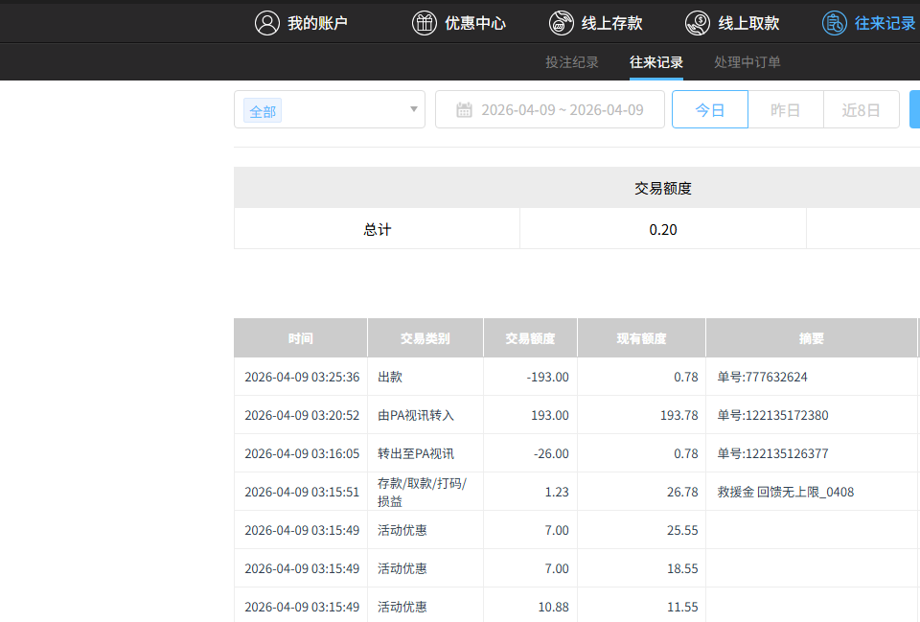Image resolution: width=920 pixels, height=622 pixels.
Task: Click the 时间 column header
Action: point(301,338)
